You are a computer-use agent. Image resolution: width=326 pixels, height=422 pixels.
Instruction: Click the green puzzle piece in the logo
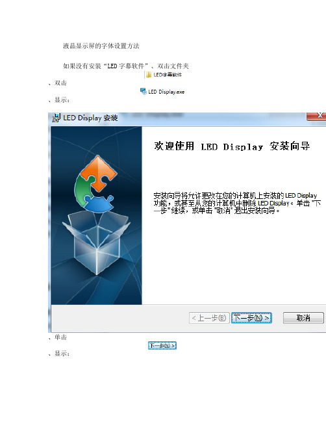pos(81,191)
